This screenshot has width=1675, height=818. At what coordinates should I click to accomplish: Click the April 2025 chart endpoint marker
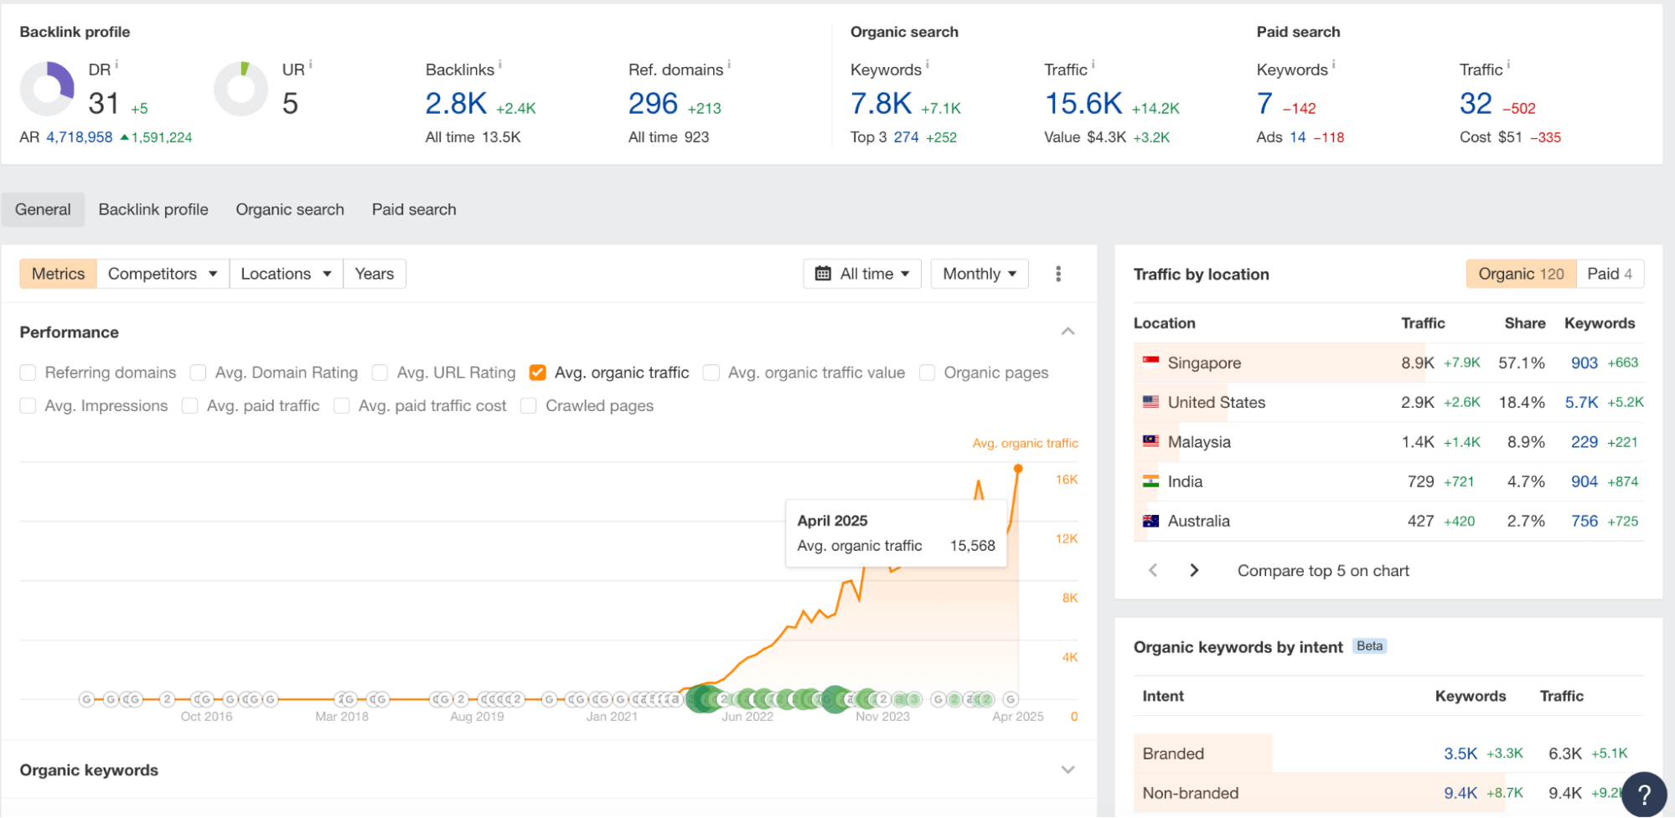pos(1018,469)
